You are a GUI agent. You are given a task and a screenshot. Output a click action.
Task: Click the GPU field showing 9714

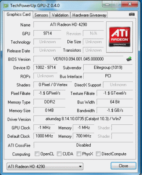(47, 33)
